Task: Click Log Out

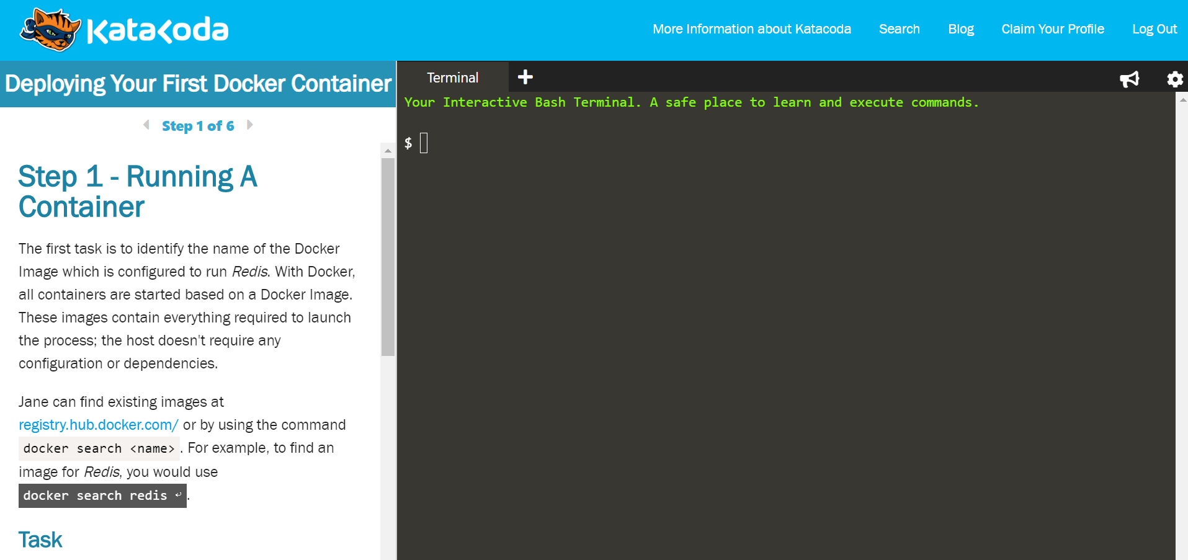Action: click(1155, 29)
